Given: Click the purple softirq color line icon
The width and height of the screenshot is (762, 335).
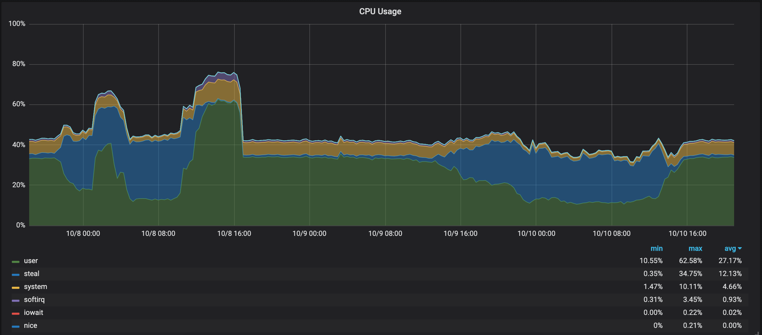Looking at the screenshot, I should point(16,300).
